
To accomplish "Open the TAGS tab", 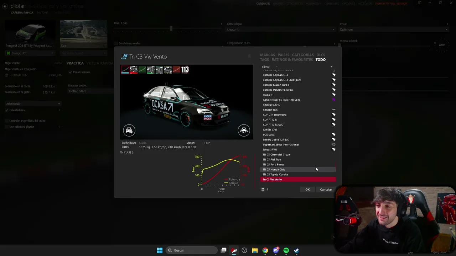I will click(264, 60).
